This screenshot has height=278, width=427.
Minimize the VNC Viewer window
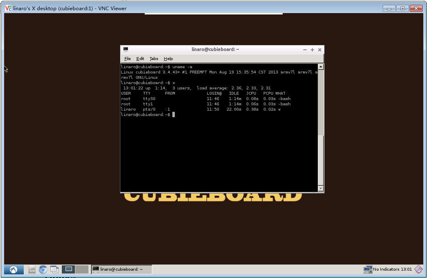(x=389, y=9)
